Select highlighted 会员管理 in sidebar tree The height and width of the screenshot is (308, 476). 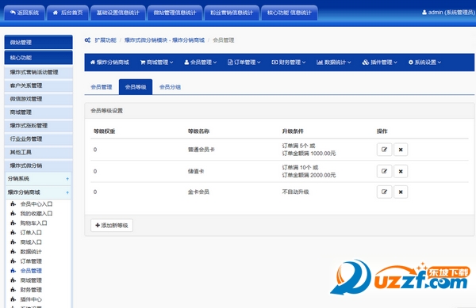(31, 271)
